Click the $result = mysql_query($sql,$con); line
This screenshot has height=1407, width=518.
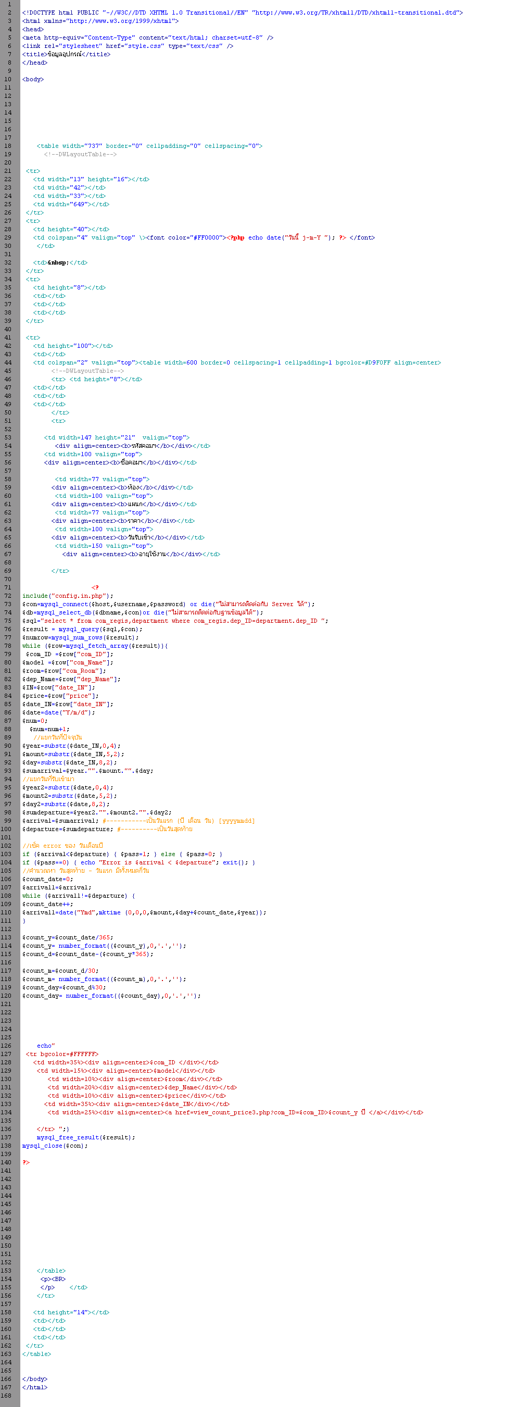pos(82,629)
